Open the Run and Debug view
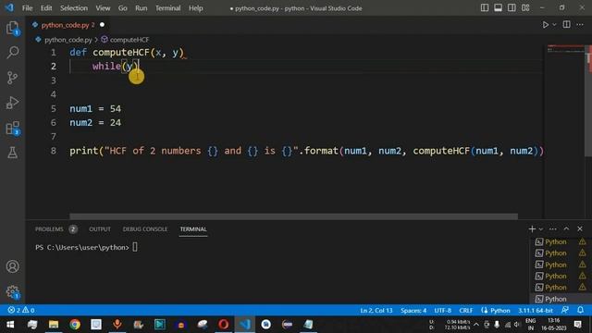The width and height of the screenshot is (592, 333). point(12,103)
